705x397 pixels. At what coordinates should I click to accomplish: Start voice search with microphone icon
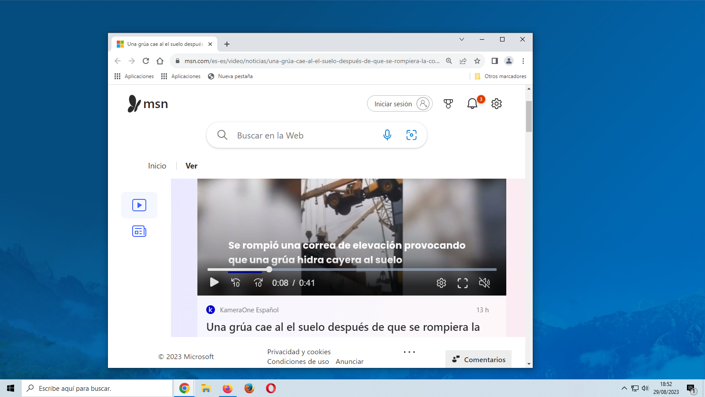387,135
